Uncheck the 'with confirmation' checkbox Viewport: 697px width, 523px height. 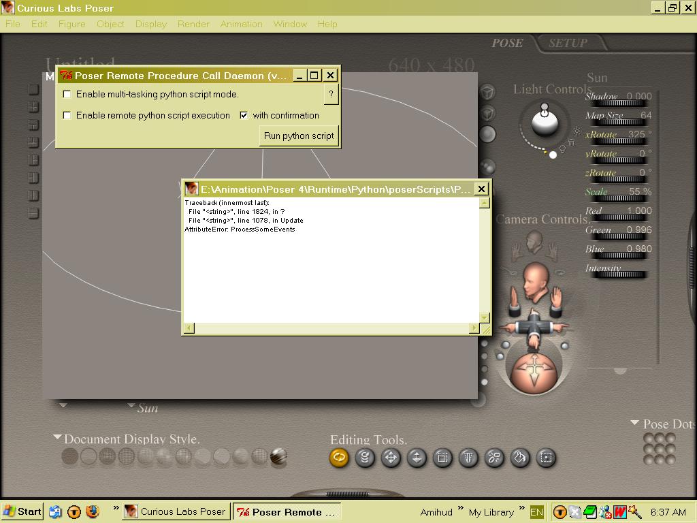(244, 115)
